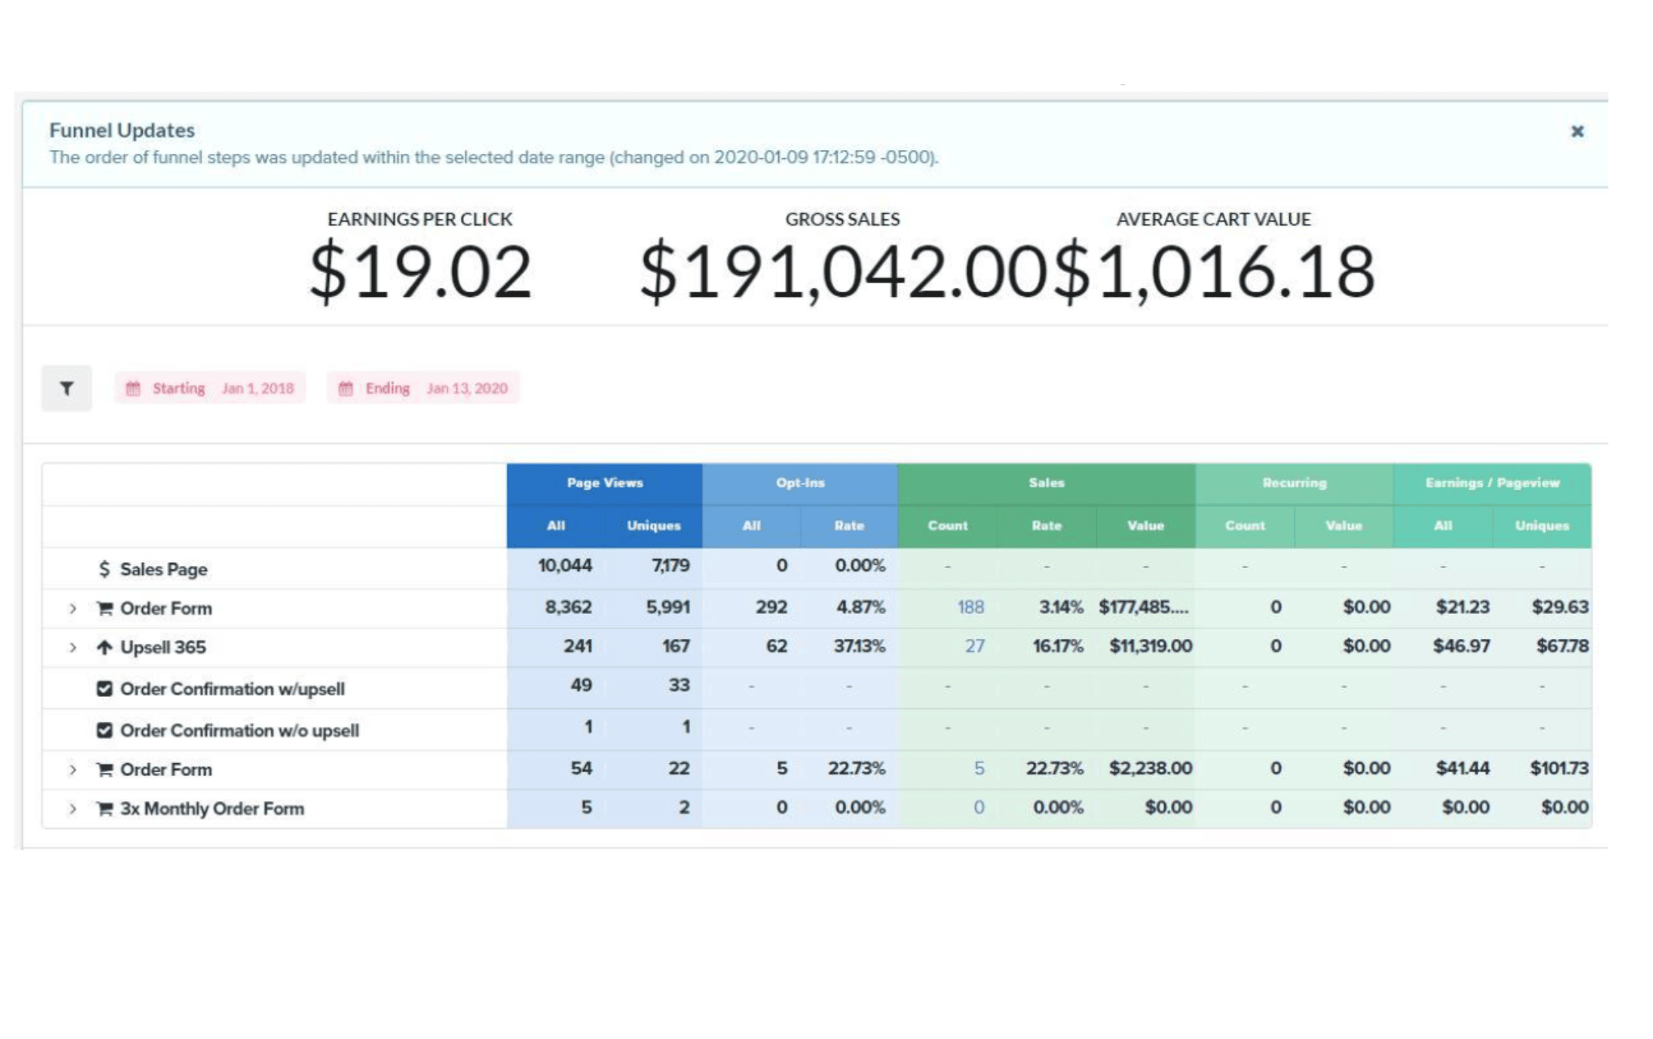This screenshot has width=1653, height=1039.
Task: Click the dollar icon beside Sales Page
Action: [104, 570]
